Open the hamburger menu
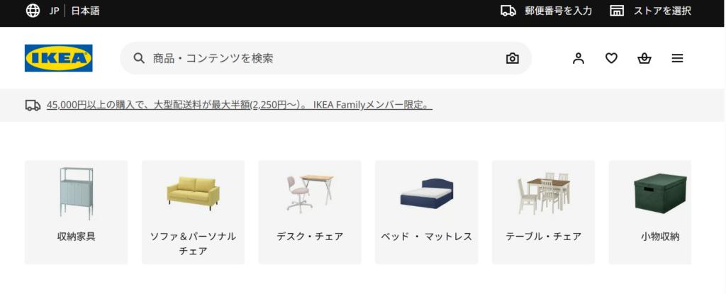The width and height of the screenshot is (726, 294). pyautogui.click(x=677, y=58)
